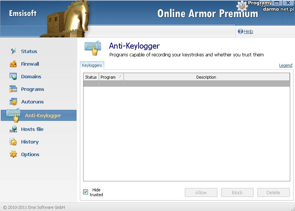
Task: Click the Description column header
Action: pyautogui.click(x=206, y=77)
